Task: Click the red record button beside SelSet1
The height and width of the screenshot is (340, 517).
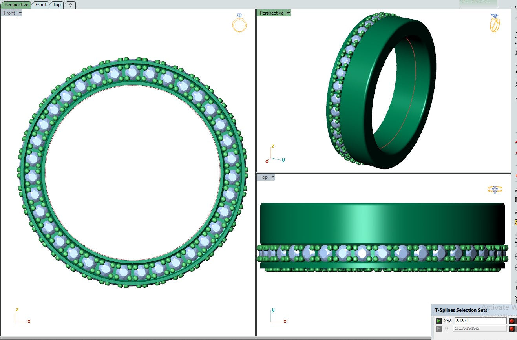Action: point(512,321)
